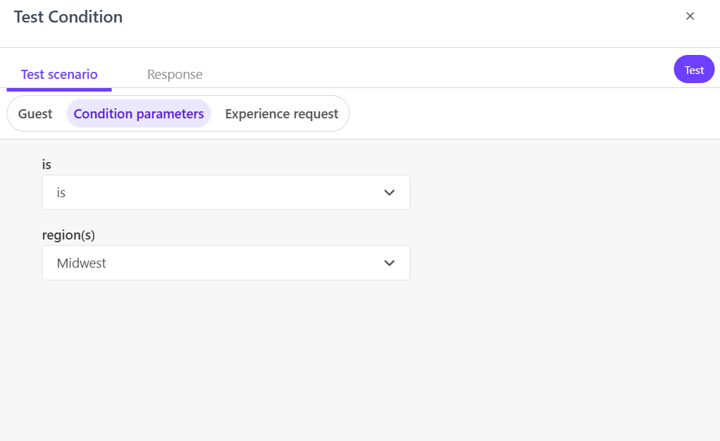This screenshot has height=441, width=720.
Task: Run the test with the Test button
Action: [694, 69]
